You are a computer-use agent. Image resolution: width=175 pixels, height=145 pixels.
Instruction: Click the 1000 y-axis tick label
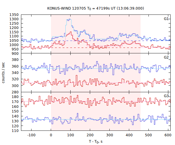point(14,45)
